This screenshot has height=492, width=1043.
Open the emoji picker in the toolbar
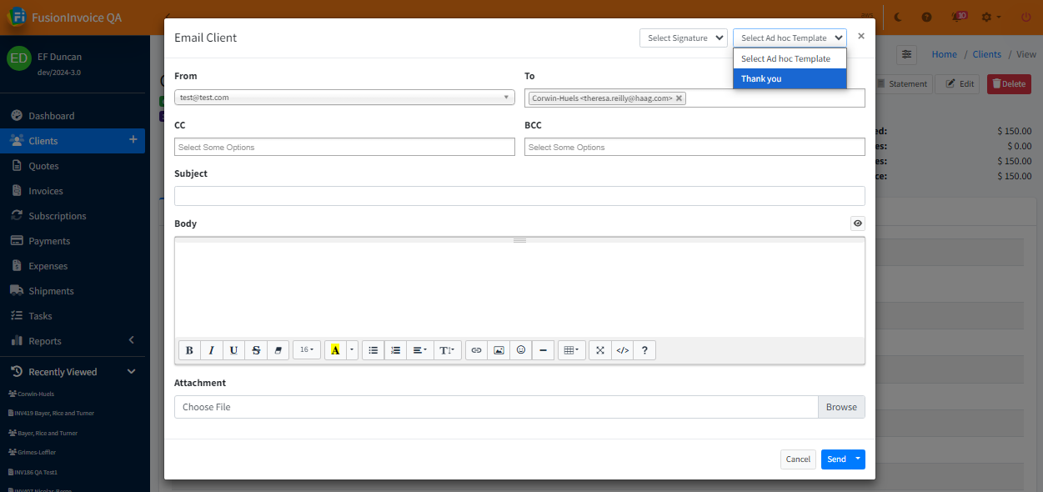[x=521, y=350]
